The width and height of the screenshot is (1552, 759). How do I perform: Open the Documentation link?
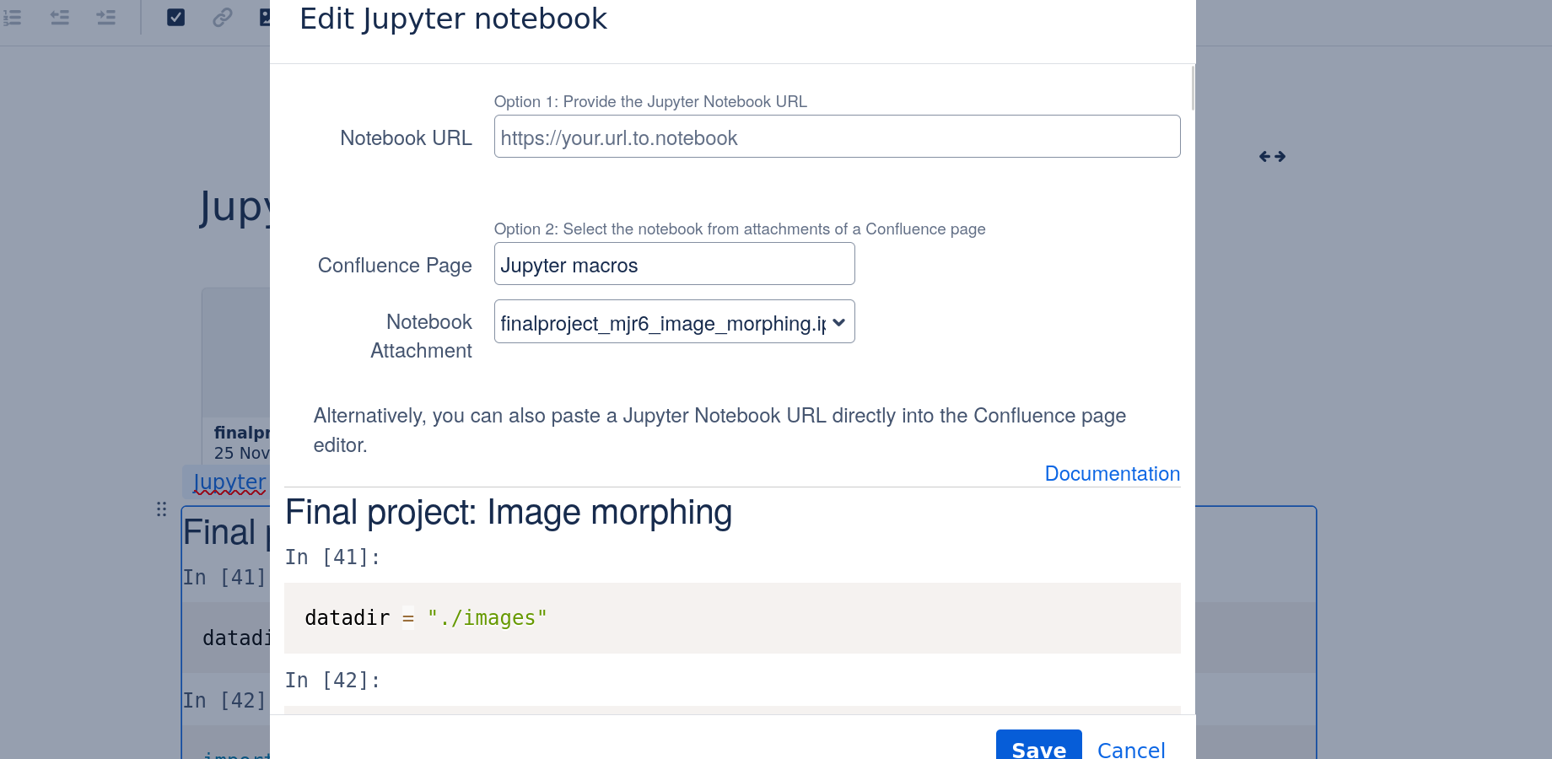point(1112,474)
